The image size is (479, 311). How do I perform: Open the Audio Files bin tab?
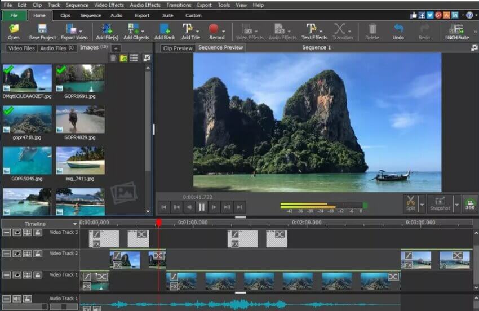[x=57, y=48]
